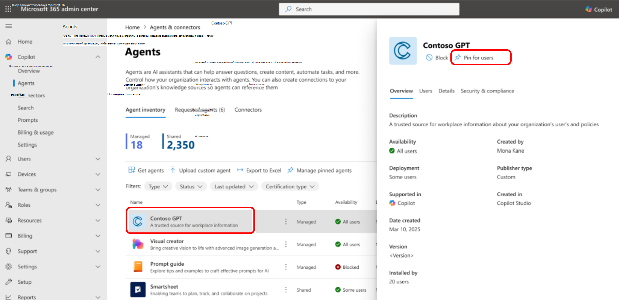The width and height of the screenshot is (619, 300).
Task: Click Export to Excel button
Action: 259,170
